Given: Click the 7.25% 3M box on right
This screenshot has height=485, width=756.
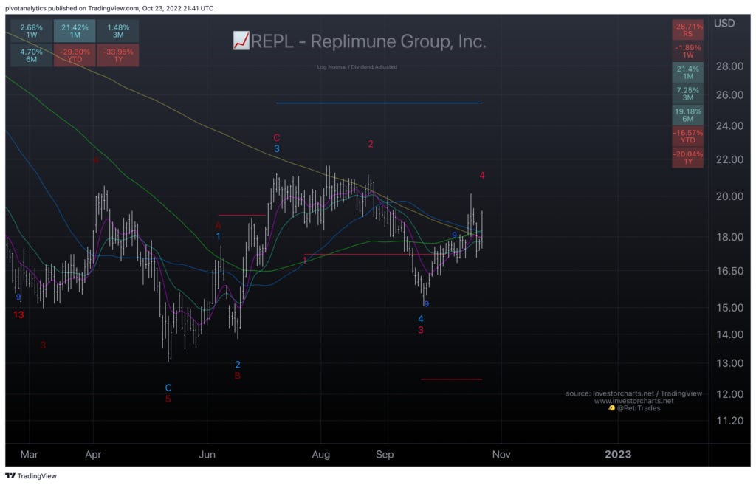Looking at the screenshot, I should [687, 94].
